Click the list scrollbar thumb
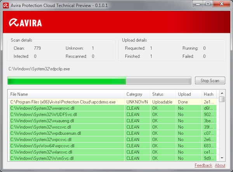Image resolution: width=233 pixels, height=172 pixels. pos(222,99)
